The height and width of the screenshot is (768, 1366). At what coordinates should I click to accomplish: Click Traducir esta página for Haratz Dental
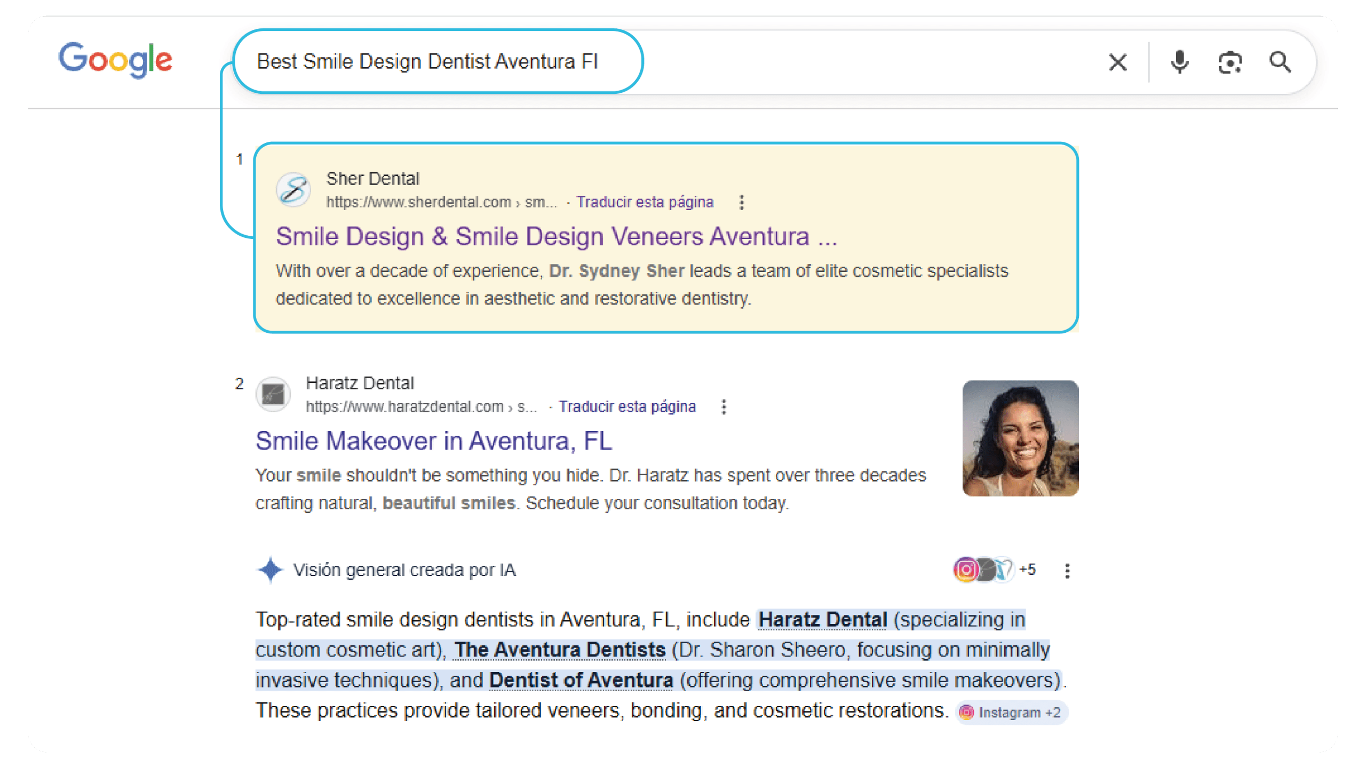pos(627,407)
